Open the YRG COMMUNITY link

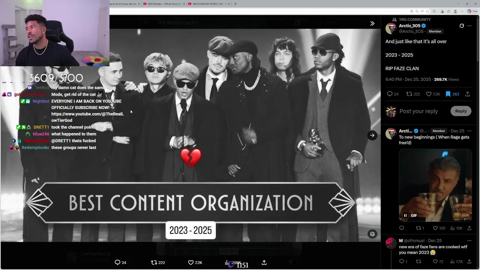(414, 19)
